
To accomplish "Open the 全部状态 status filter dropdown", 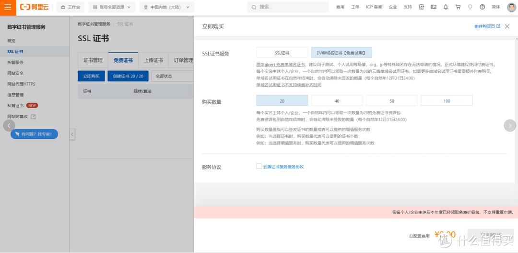I will pyautogui.click(x=173, y=76).
